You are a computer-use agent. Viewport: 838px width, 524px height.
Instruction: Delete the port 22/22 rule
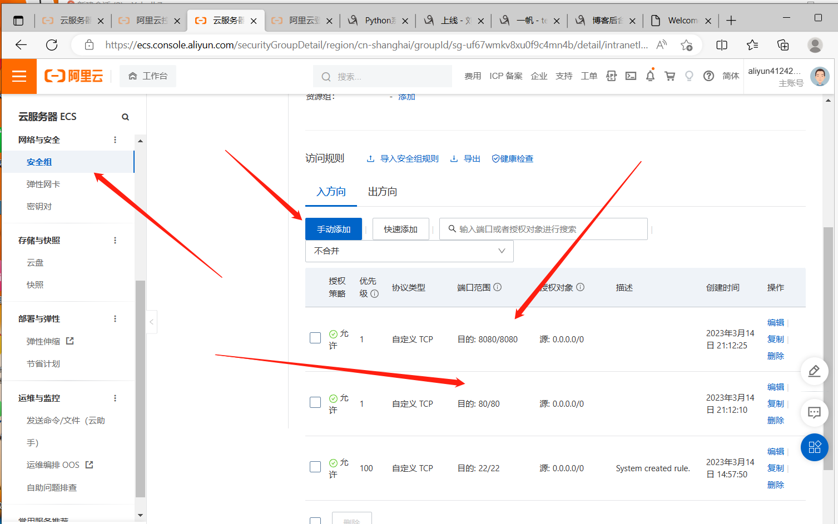pyautogui.click(x=776, y=485)
